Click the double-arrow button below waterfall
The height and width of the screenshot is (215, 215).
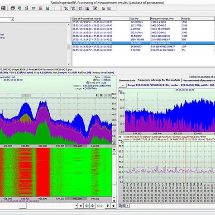click(x=81, y=205)
